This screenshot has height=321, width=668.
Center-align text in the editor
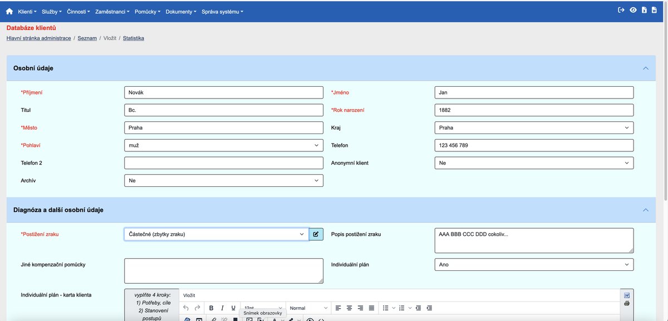click(349, 308)
